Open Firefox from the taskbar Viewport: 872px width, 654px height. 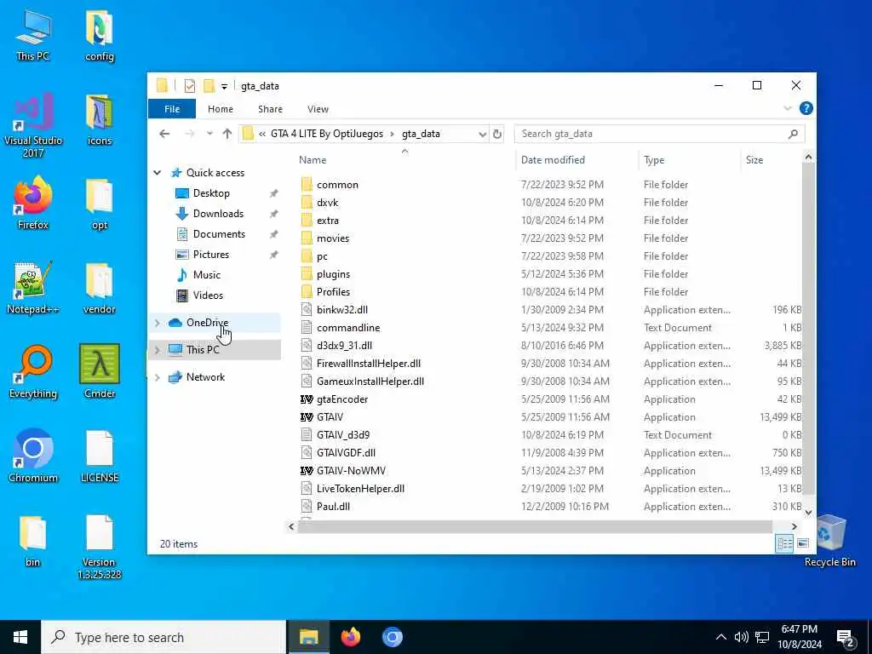click(351, 637)
